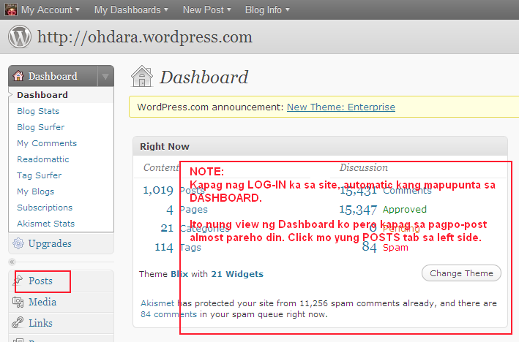Click the user avatar icon beside My Account
Screen dimensions: 519x342
click(10, 9)
